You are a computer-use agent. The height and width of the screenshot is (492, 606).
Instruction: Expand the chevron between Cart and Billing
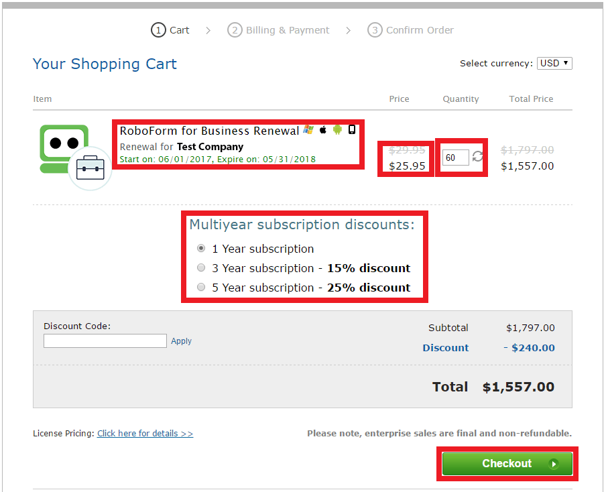[208, 30]
